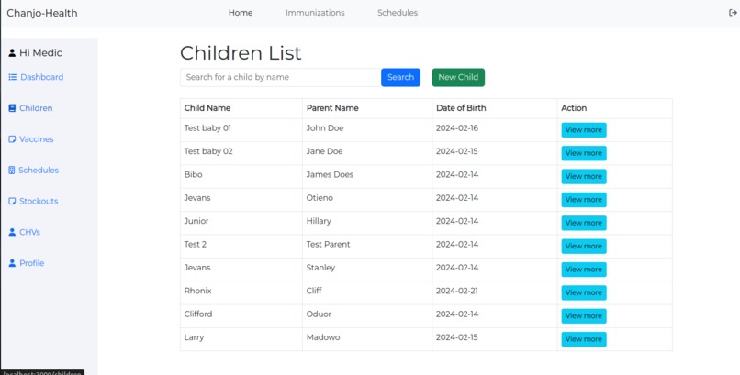Viewport: 740px width, 375px height.
Task: View more for Jevans with parent Stanley
Action: point(584,270)
